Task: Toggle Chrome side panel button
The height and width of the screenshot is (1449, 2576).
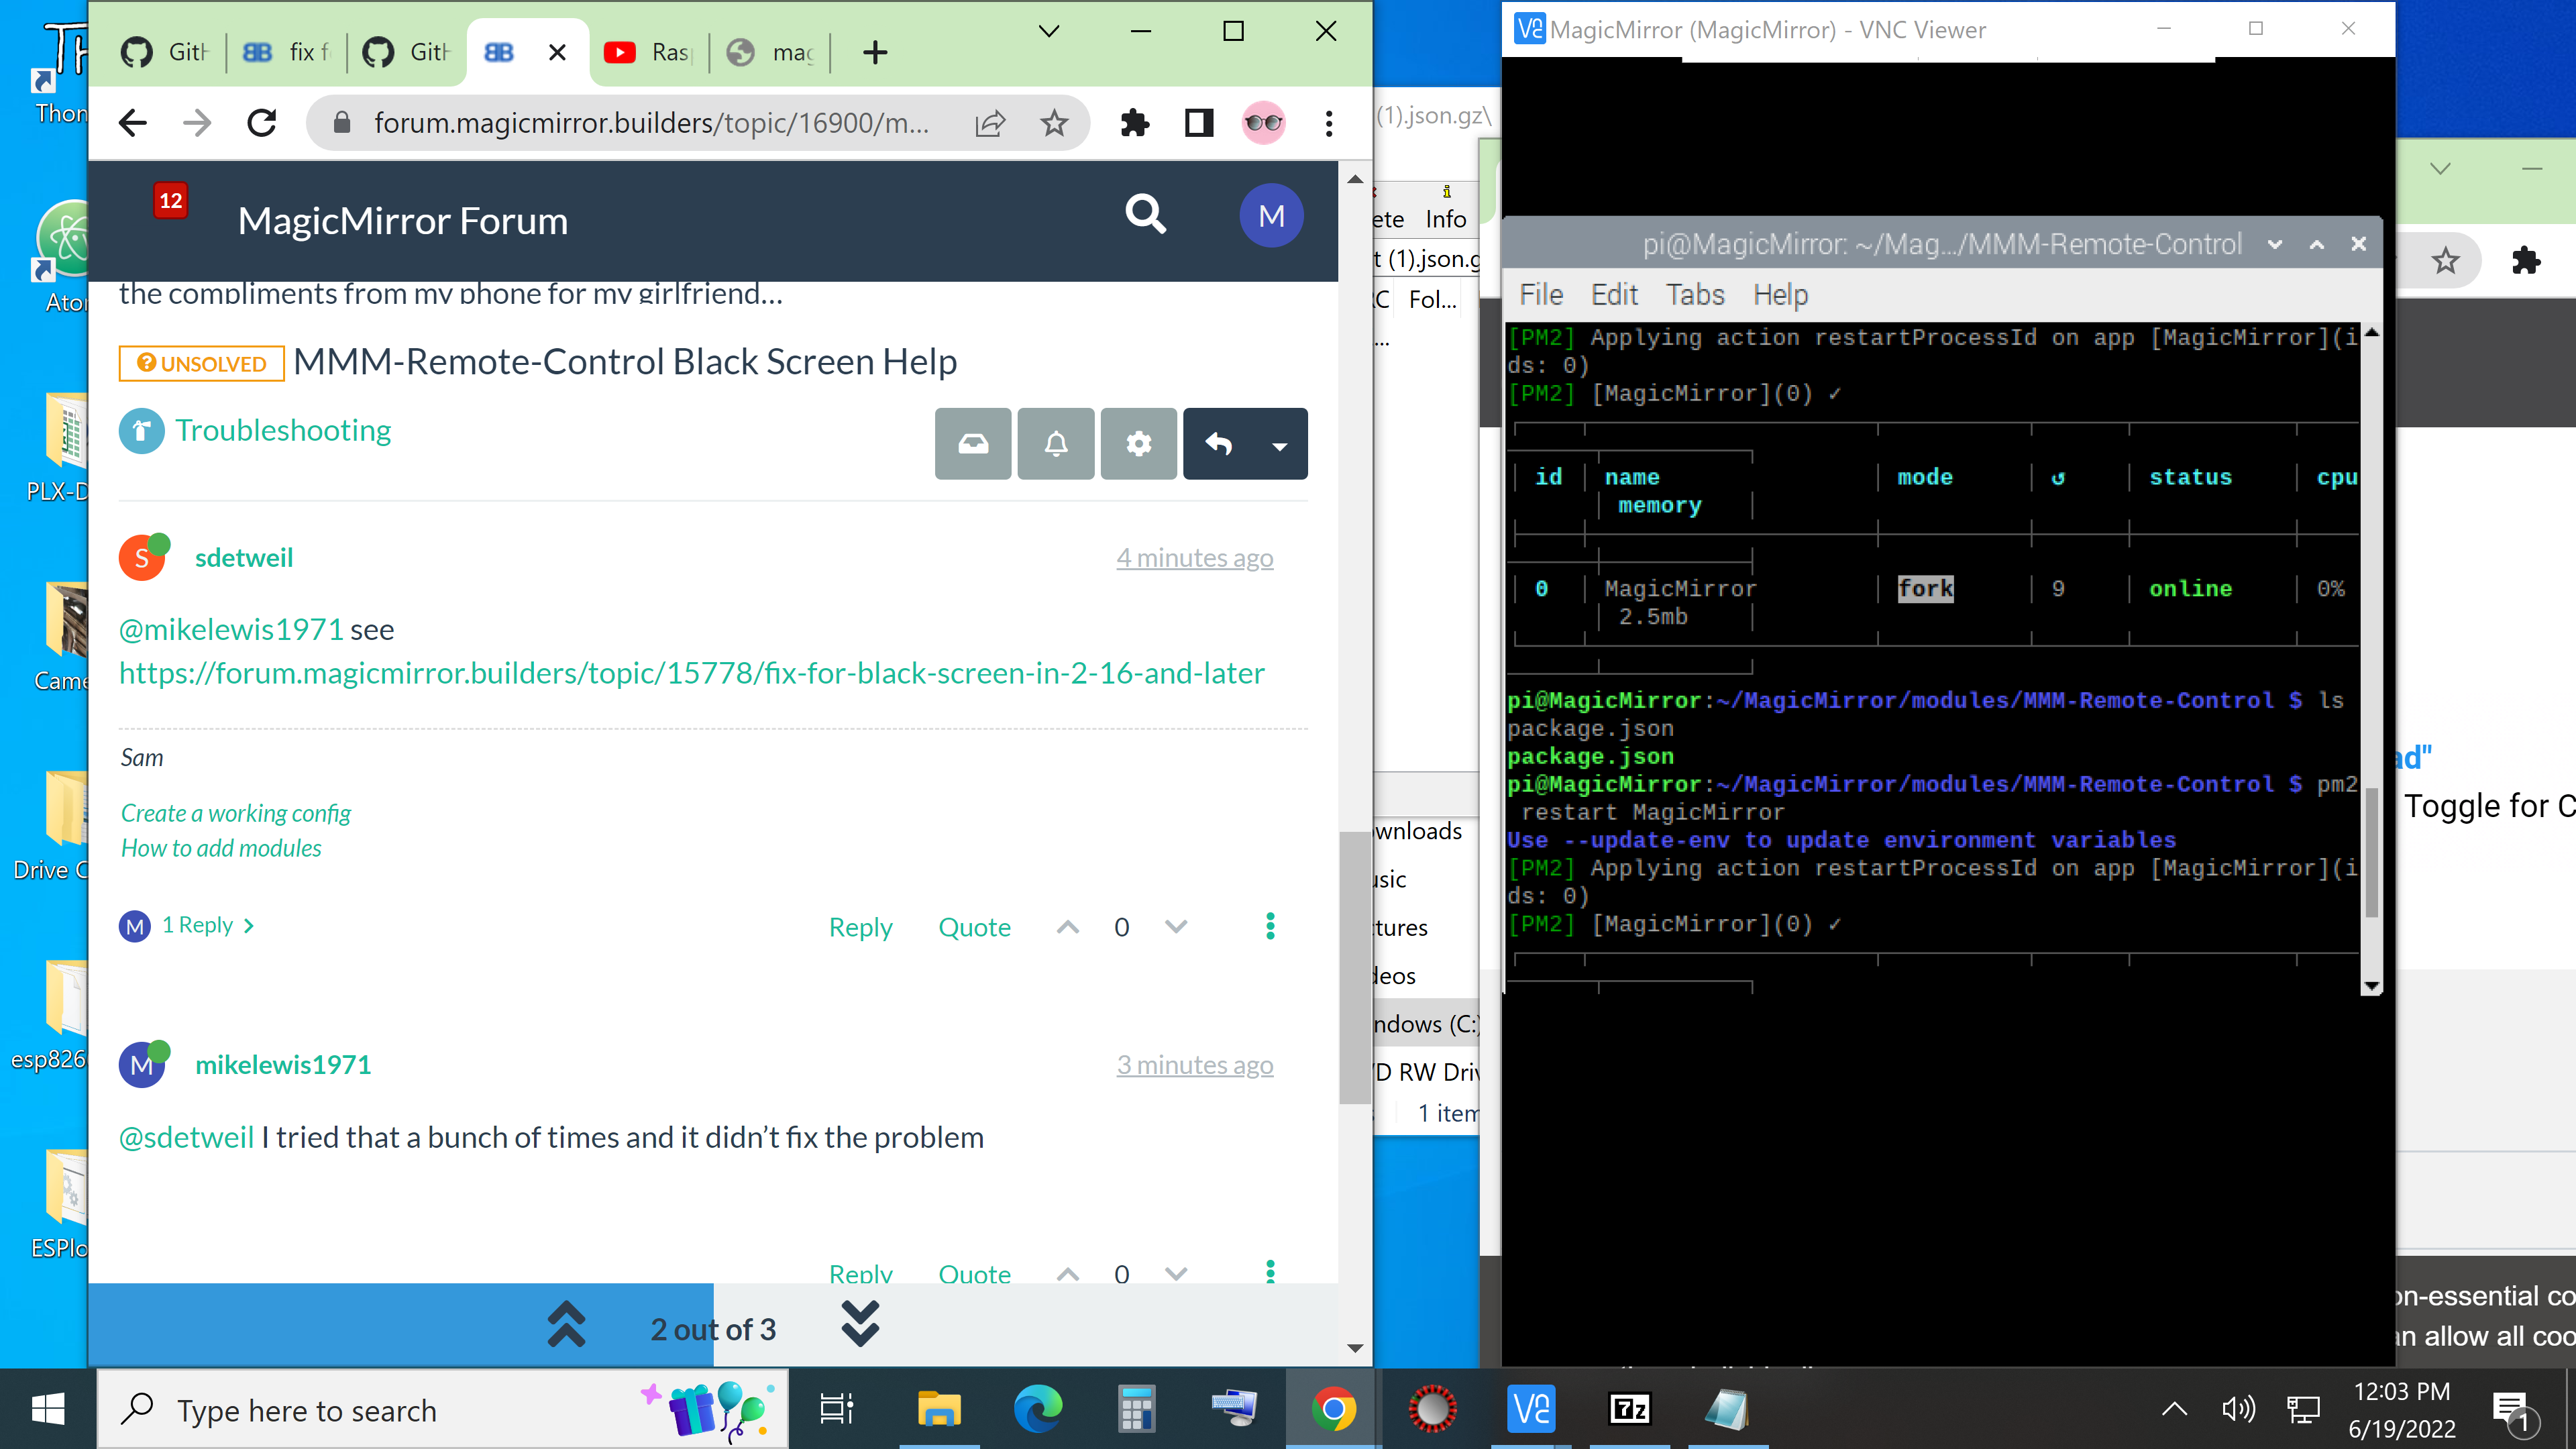Action: click(x=1198, y=123)
